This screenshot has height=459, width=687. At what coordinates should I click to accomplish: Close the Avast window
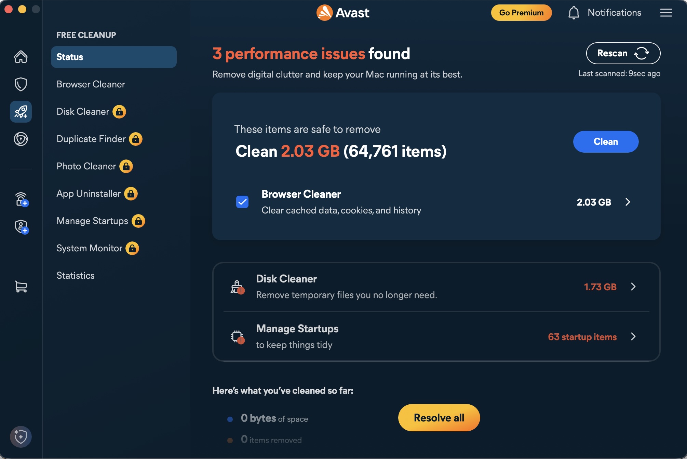pyautogui.click(x=9, y=9)
